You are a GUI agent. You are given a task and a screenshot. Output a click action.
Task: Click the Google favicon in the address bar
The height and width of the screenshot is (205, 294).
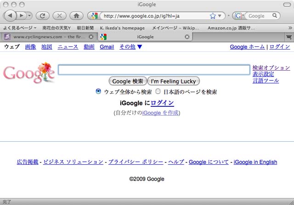(x=94, y=16)
